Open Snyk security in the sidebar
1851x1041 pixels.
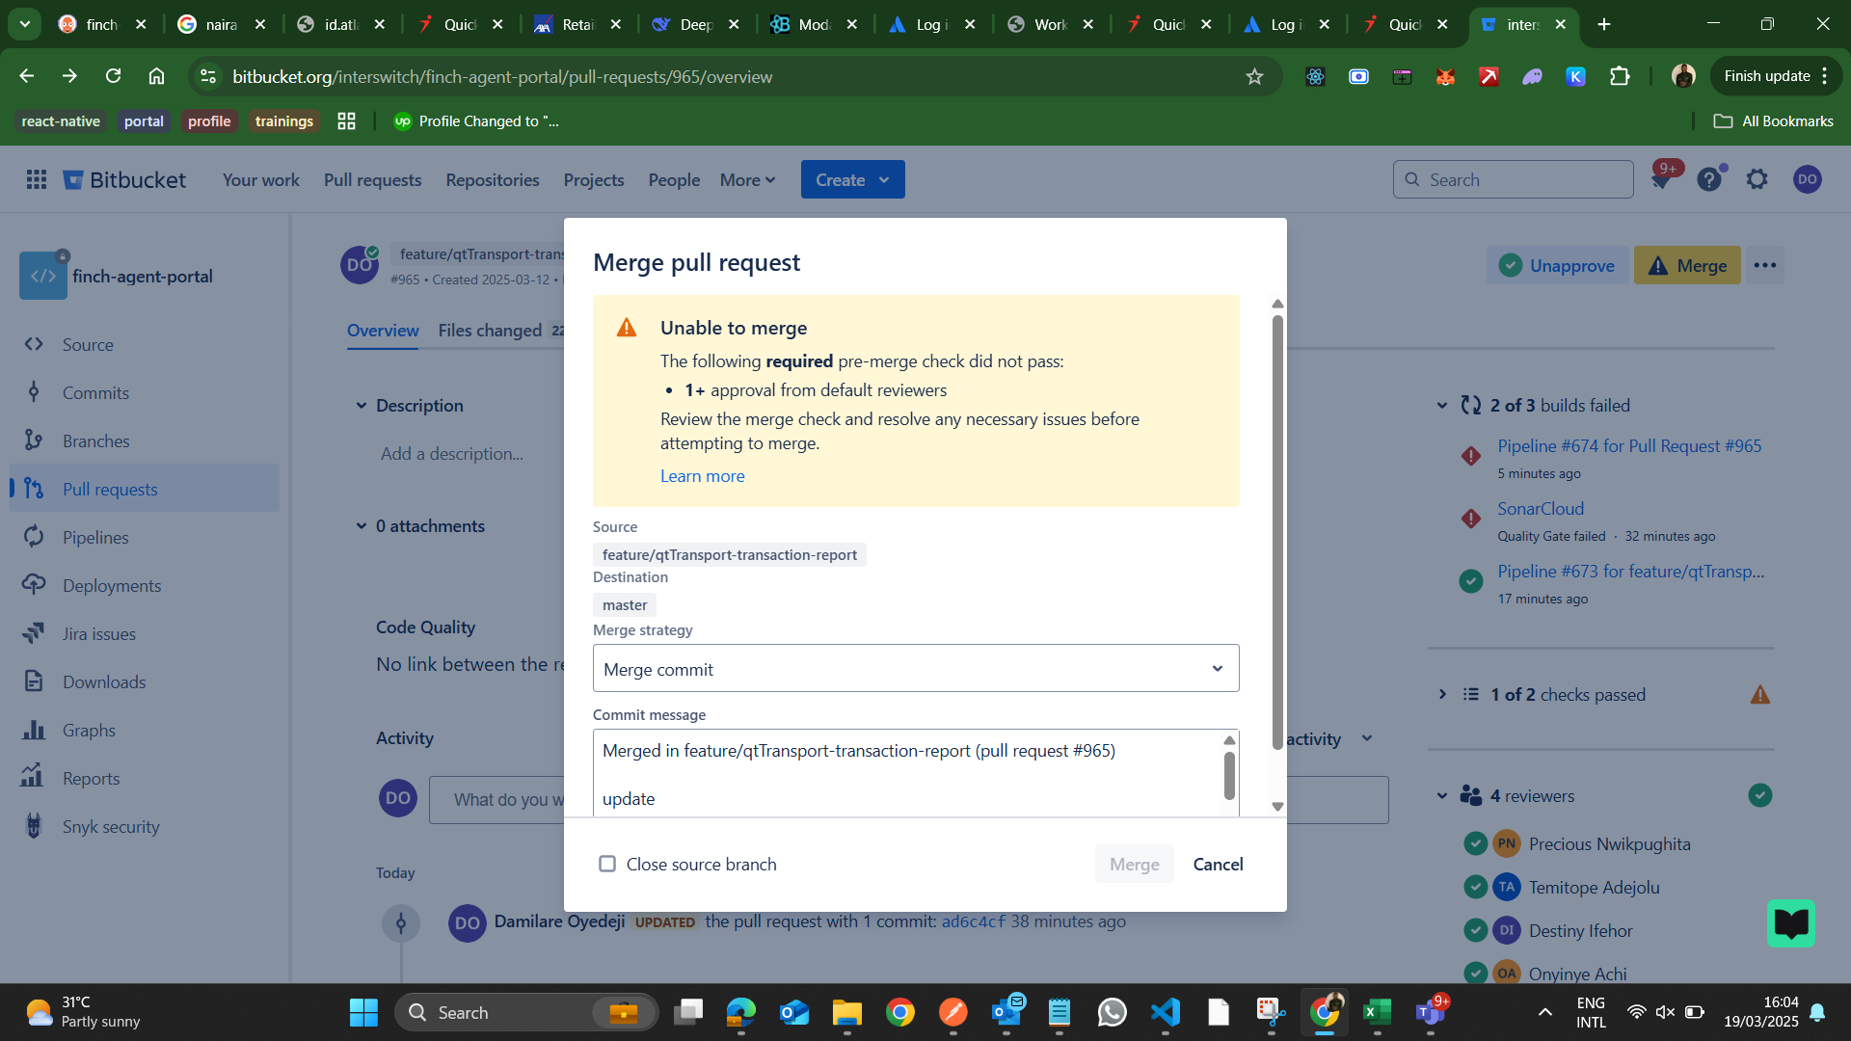(x=111, y=826)
